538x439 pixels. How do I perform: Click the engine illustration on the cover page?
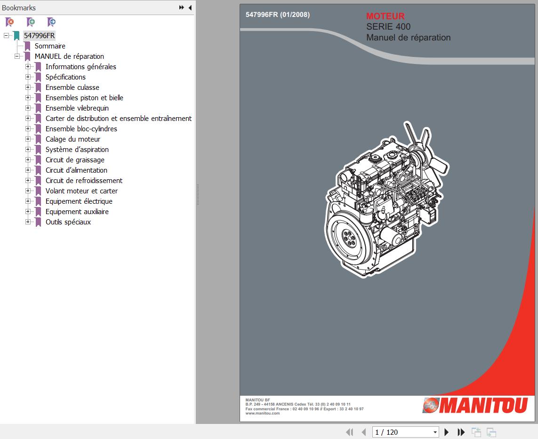point(387,199)
